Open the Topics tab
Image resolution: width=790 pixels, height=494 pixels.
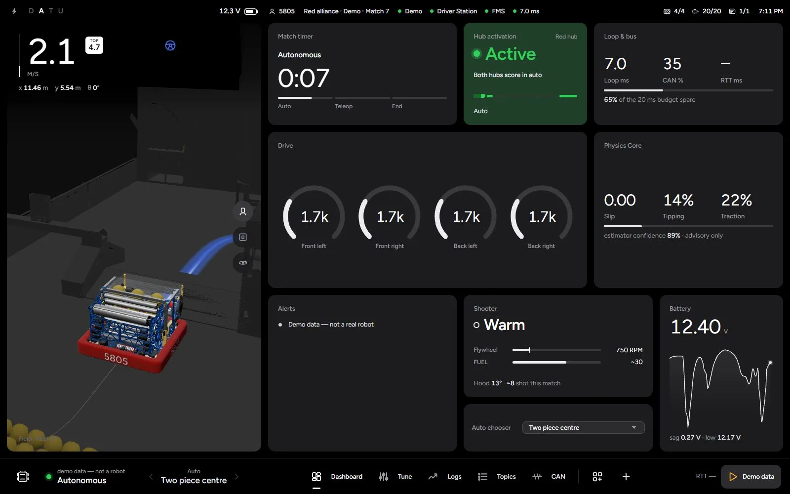tap(497, 477)
